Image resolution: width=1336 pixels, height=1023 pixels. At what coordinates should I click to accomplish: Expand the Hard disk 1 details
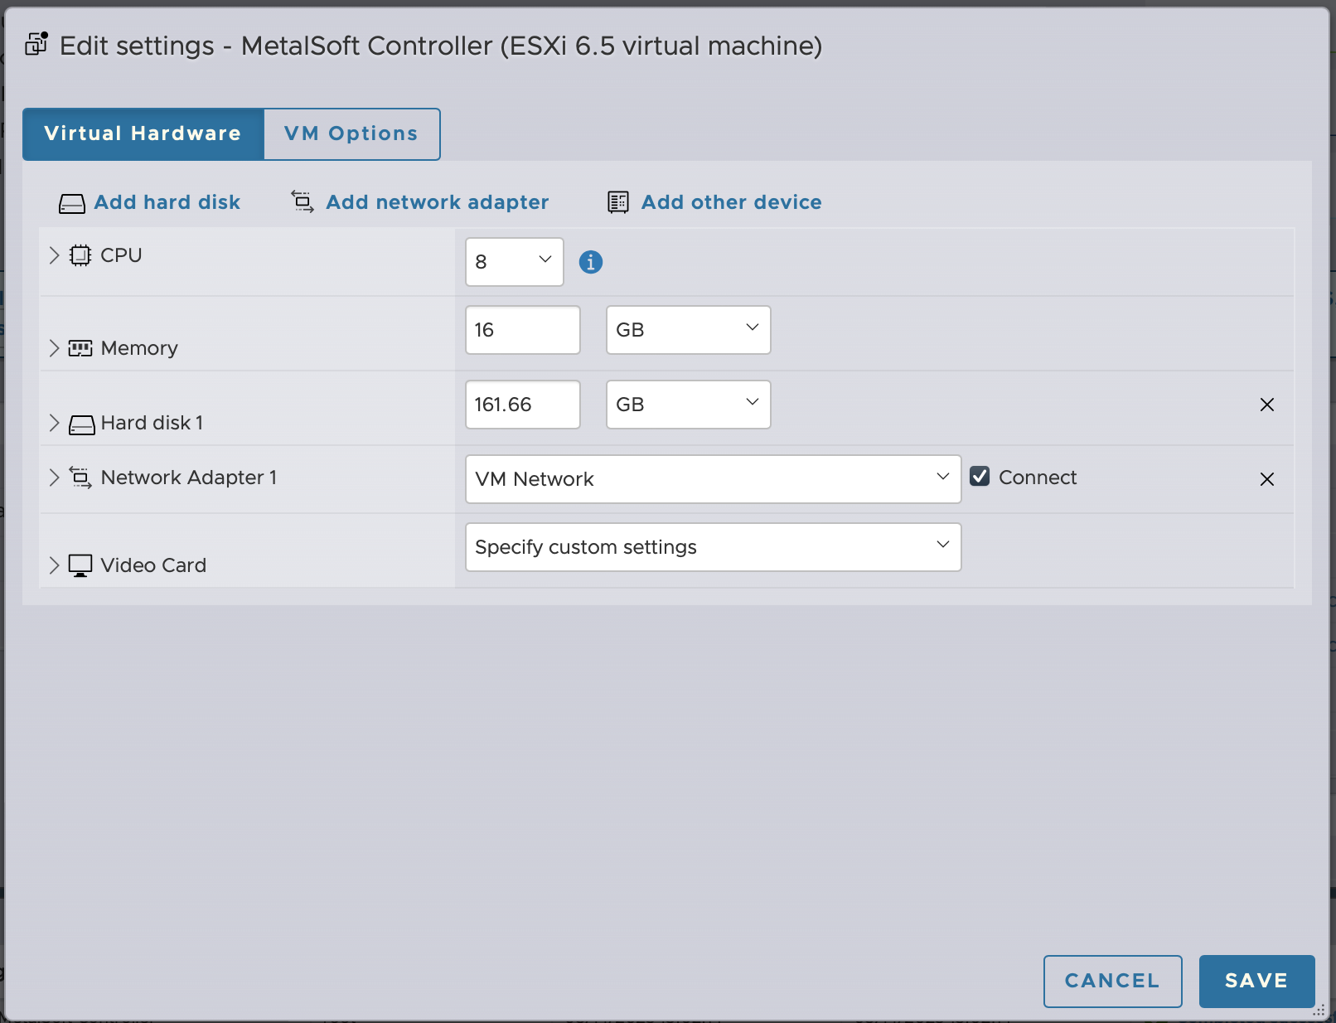point(54,423)
